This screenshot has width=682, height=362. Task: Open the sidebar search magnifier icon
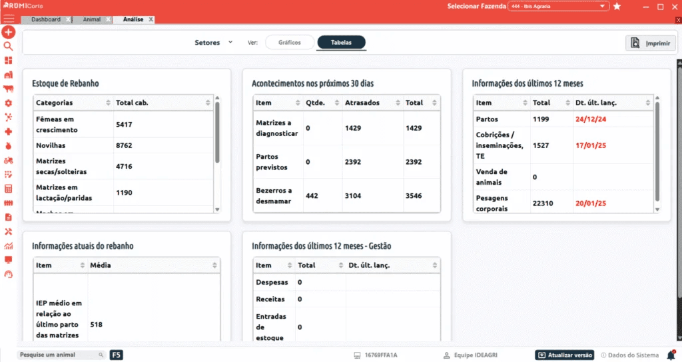point(8,46)
